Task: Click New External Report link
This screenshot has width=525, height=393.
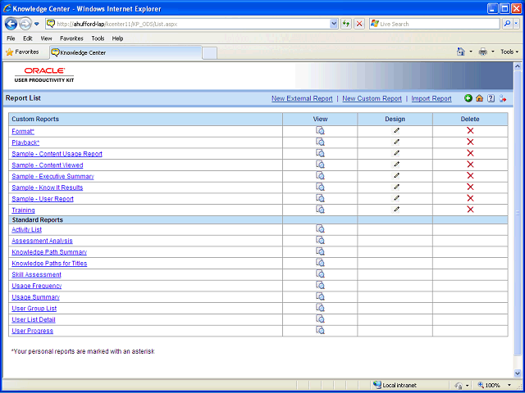Action: [x=302, y=98]
